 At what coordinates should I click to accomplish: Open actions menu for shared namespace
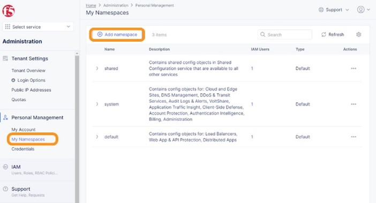point(354,69)
